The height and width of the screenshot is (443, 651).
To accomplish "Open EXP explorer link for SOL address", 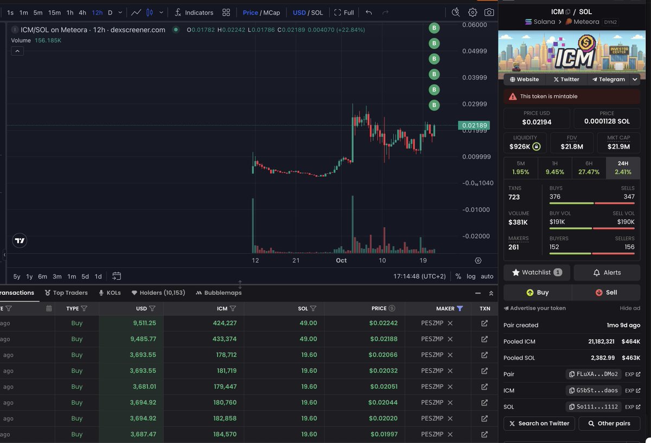I will coord(633,407).
